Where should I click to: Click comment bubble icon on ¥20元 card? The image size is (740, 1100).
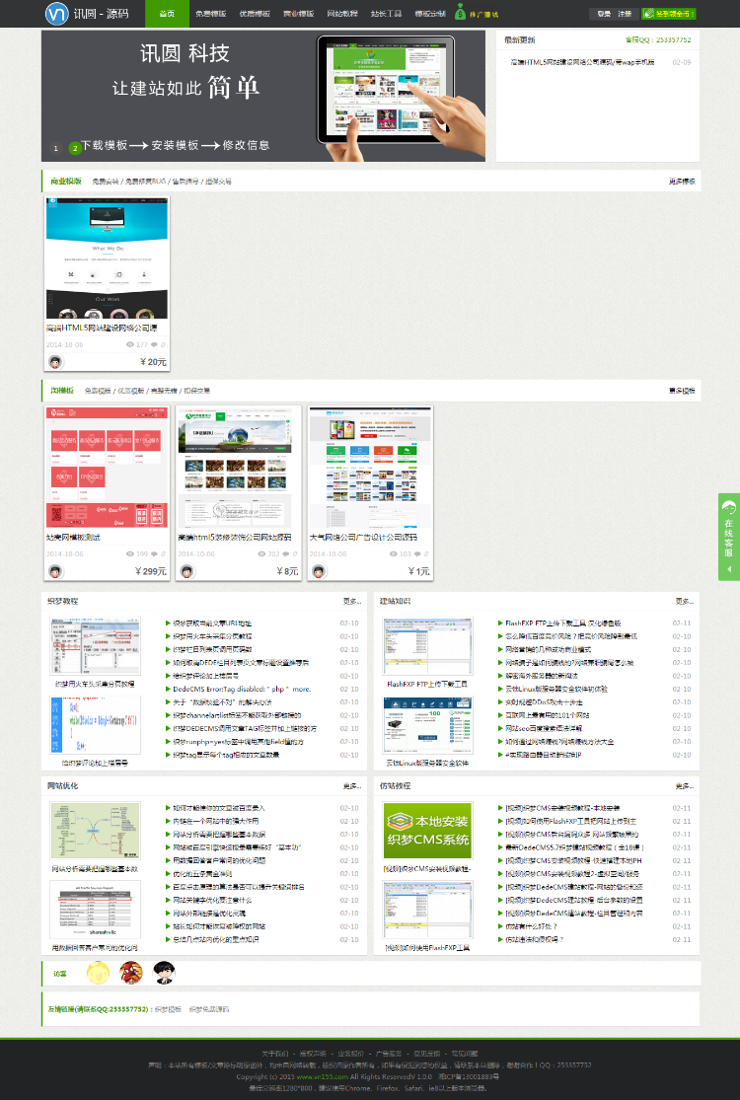[155, 344]
